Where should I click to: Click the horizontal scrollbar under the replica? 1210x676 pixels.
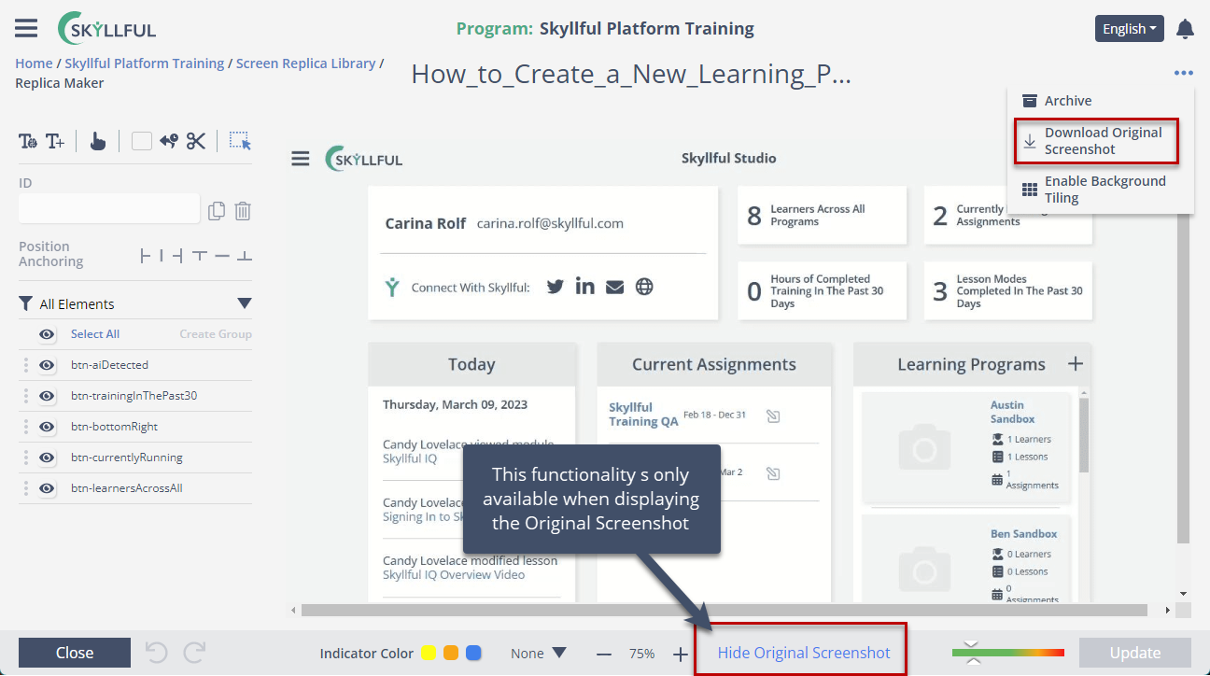[x=724, y=611]
